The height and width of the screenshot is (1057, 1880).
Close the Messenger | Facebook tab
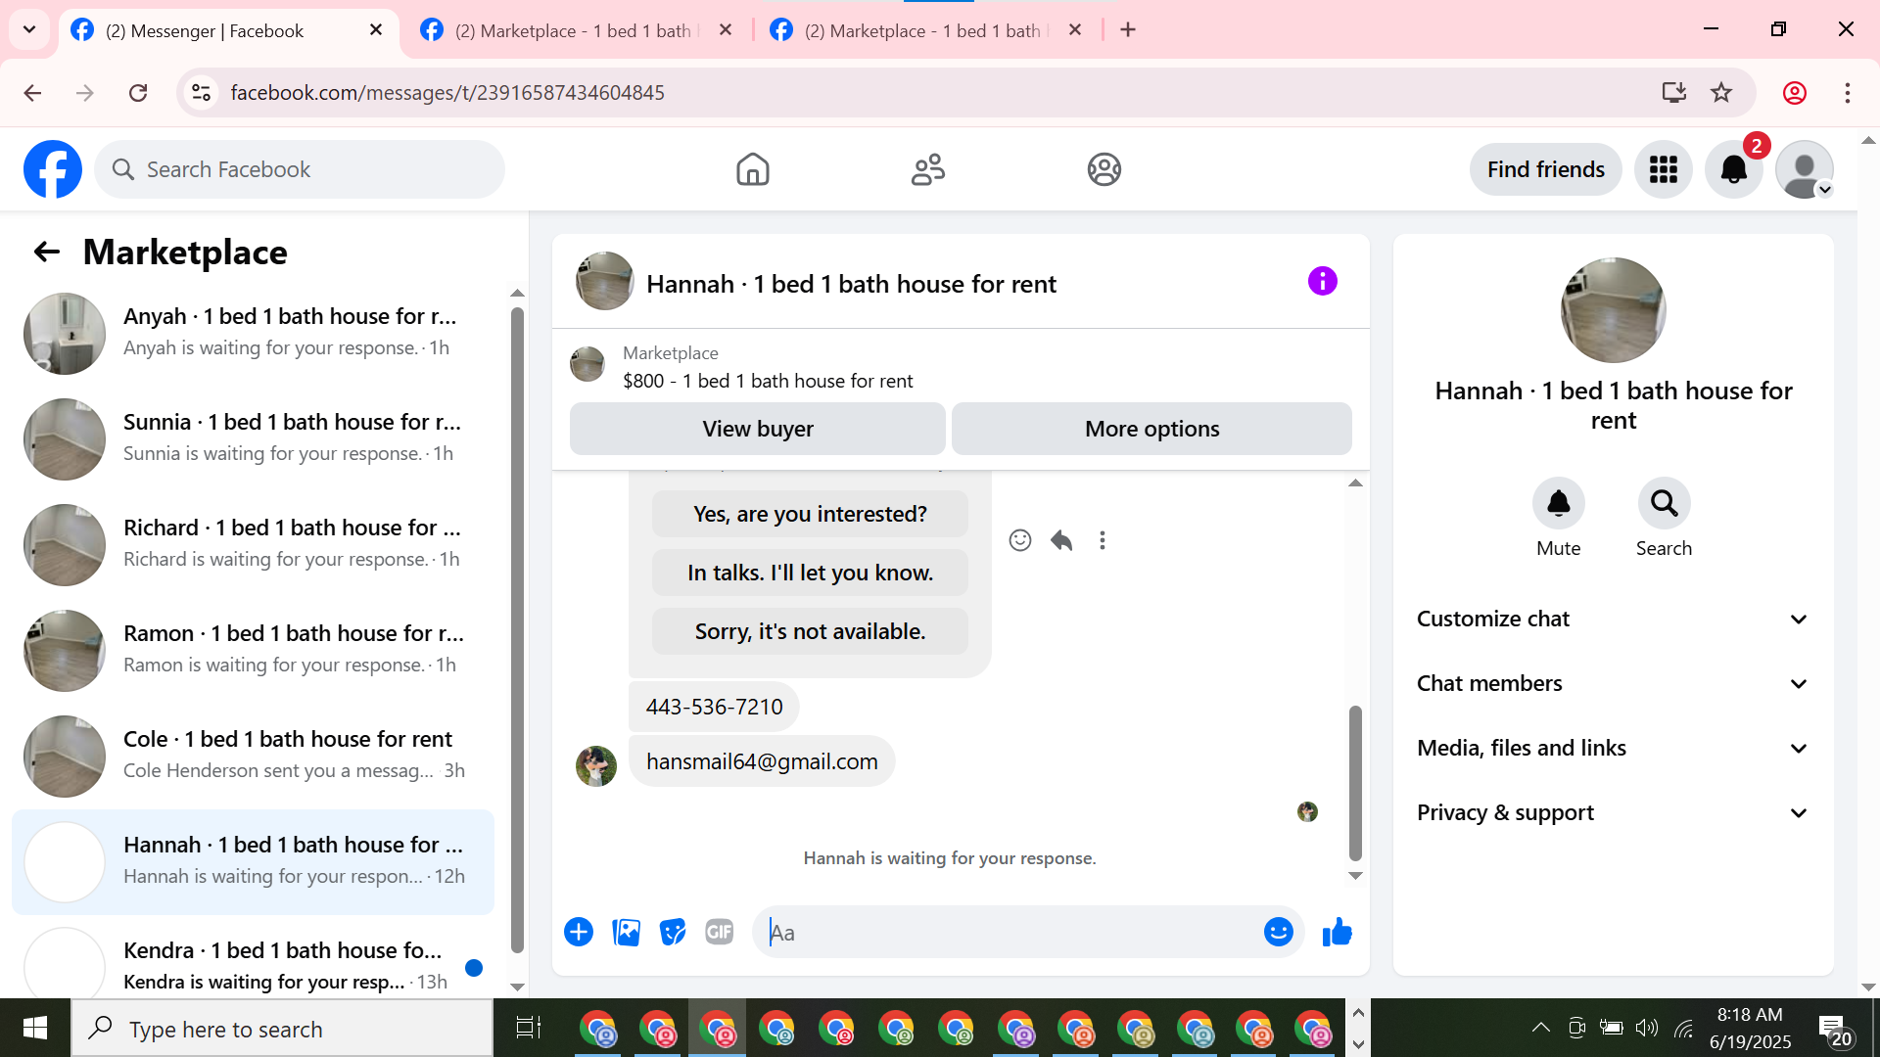point(376,30)
